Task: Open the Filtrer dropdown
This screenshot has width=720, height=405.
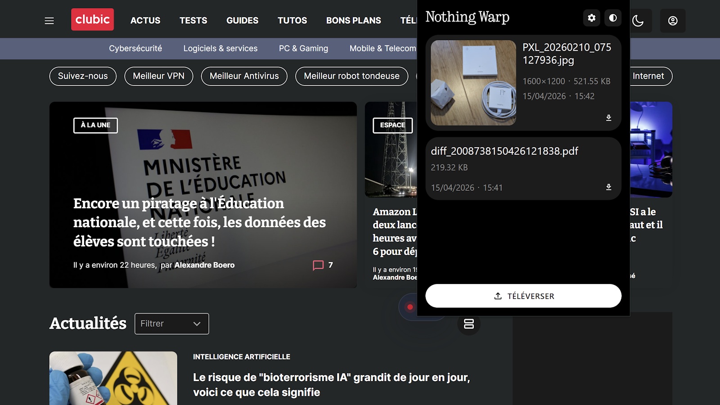Action: (x=171, y=323)
